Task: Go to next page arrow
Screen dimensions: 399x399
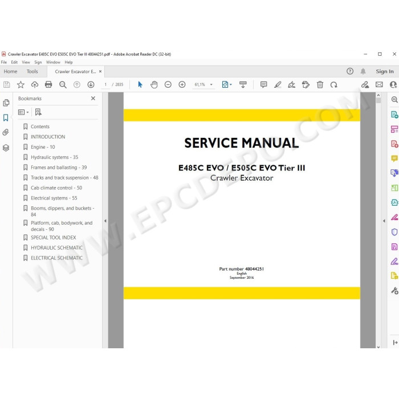Action: point(91,84)
